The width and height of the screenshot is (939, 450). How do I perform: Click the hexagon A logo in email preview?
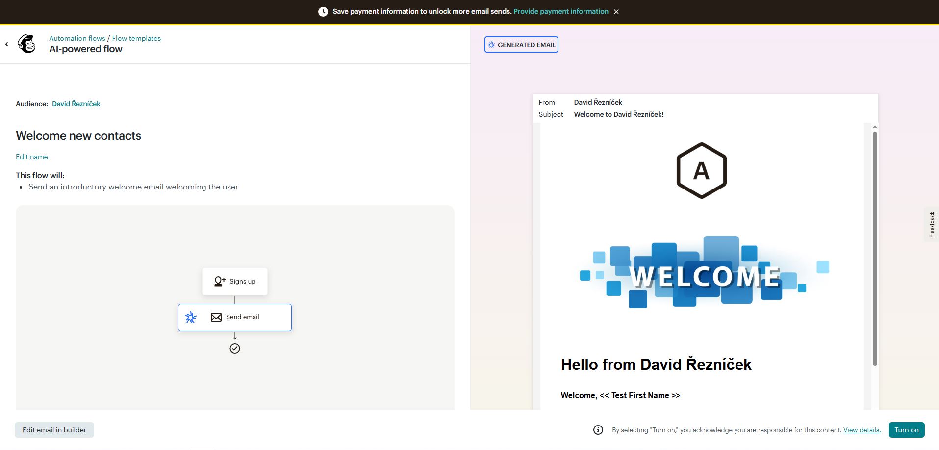[x=702, y=170]
